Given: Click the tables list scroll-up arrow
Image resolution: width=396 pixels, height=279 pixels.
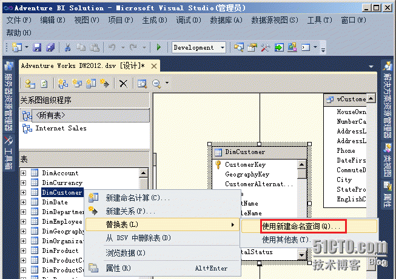Looking at the screenshot, I should tap(143, 173).
